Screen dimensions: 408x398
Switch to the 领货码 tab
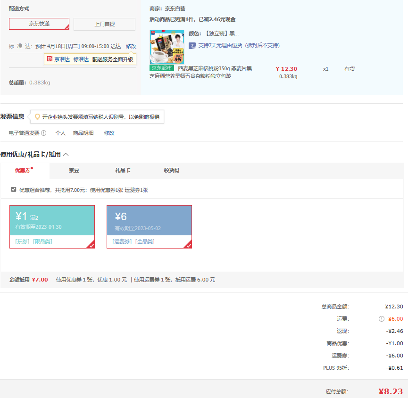point(172,170)
